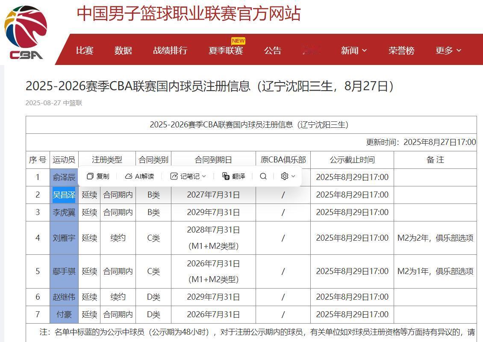
Task: Click player name 李虎翼
Action: pyautogui.click(x=64, y=212)
